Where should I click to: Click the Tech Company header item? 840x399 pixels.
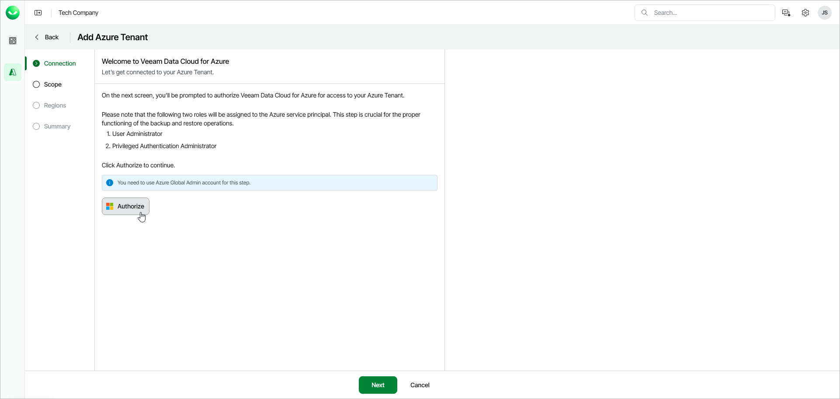[x=78, y=13]
